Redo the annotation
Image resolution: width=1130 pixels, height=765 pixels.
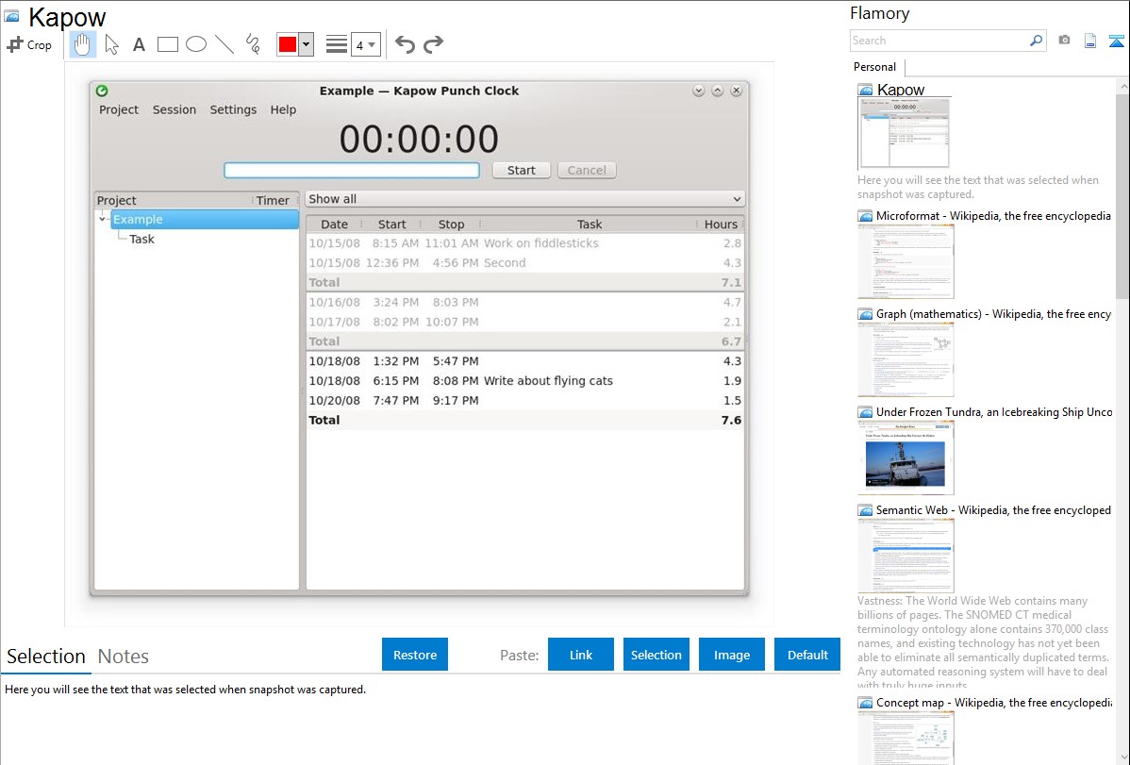click(433, 44)
